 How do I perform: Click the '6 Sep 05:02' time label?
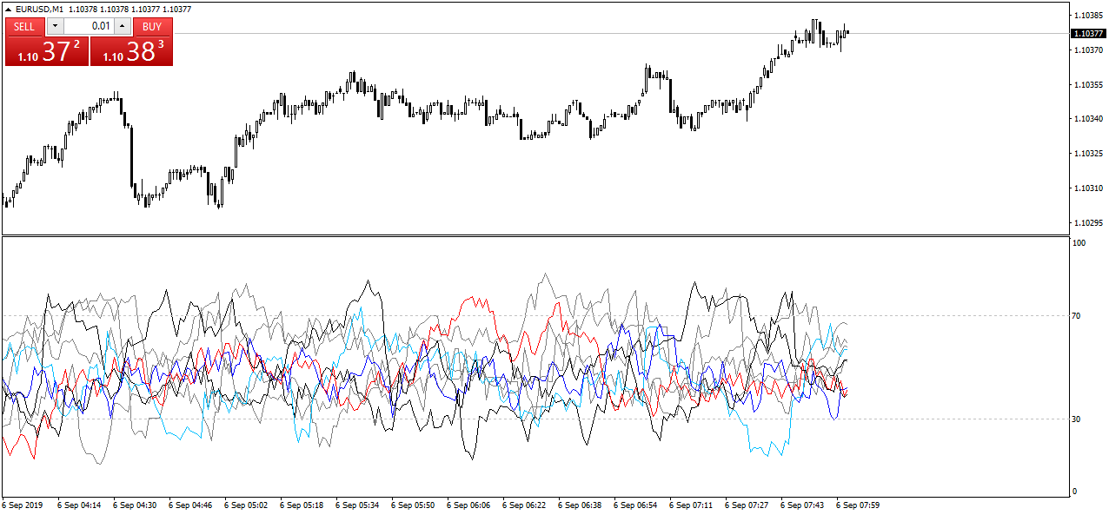(246, 505)
